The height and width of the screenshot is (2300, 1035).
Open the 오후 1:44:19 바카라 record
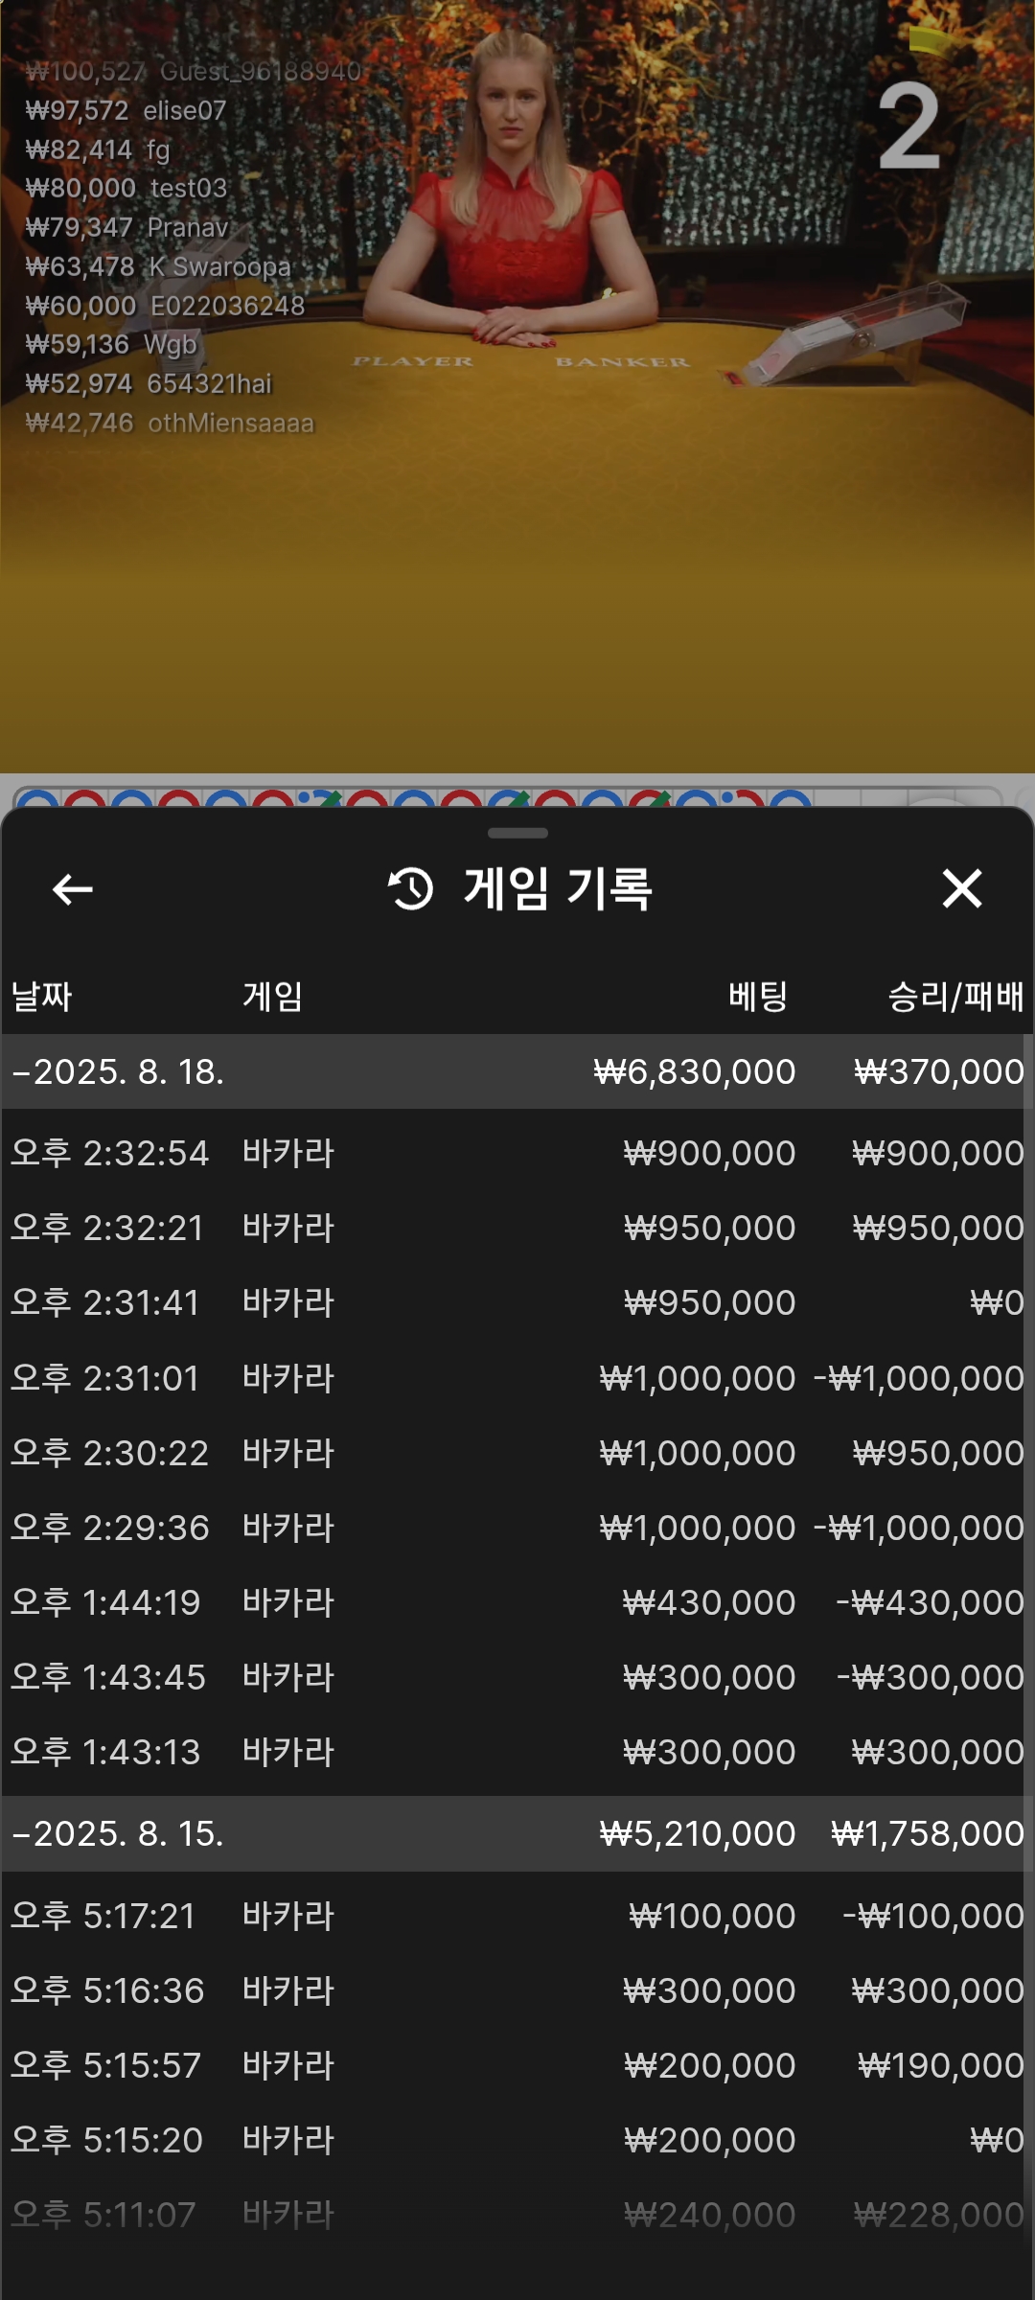pyautogui.click(x=517, y=1601)
